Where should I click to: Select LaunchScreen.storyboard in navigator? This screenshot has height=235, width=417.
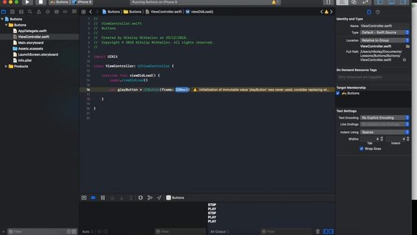(38, 55)
